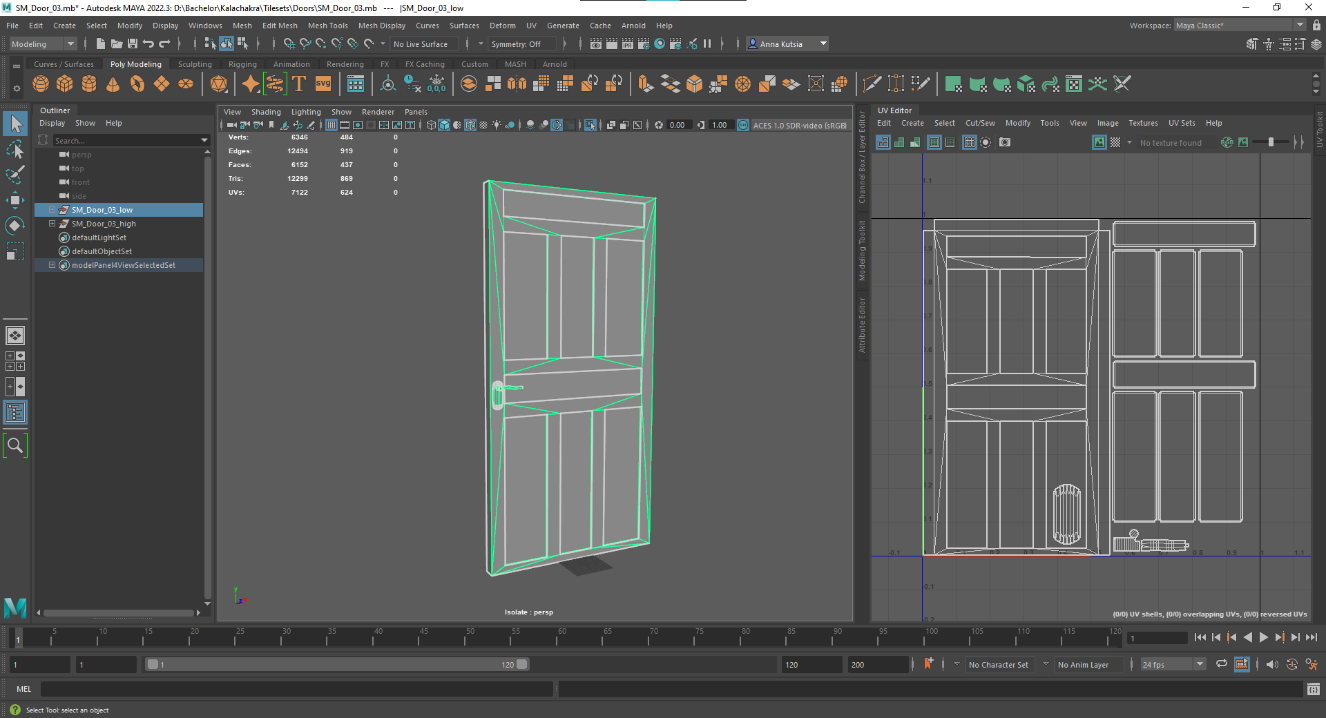Click the No Live Surface field

(x=424, y=43)
